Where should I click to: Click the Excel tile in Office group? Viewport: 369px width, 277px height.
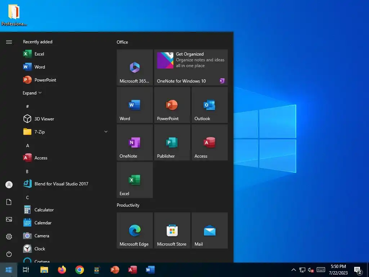[x=135, y=180]
